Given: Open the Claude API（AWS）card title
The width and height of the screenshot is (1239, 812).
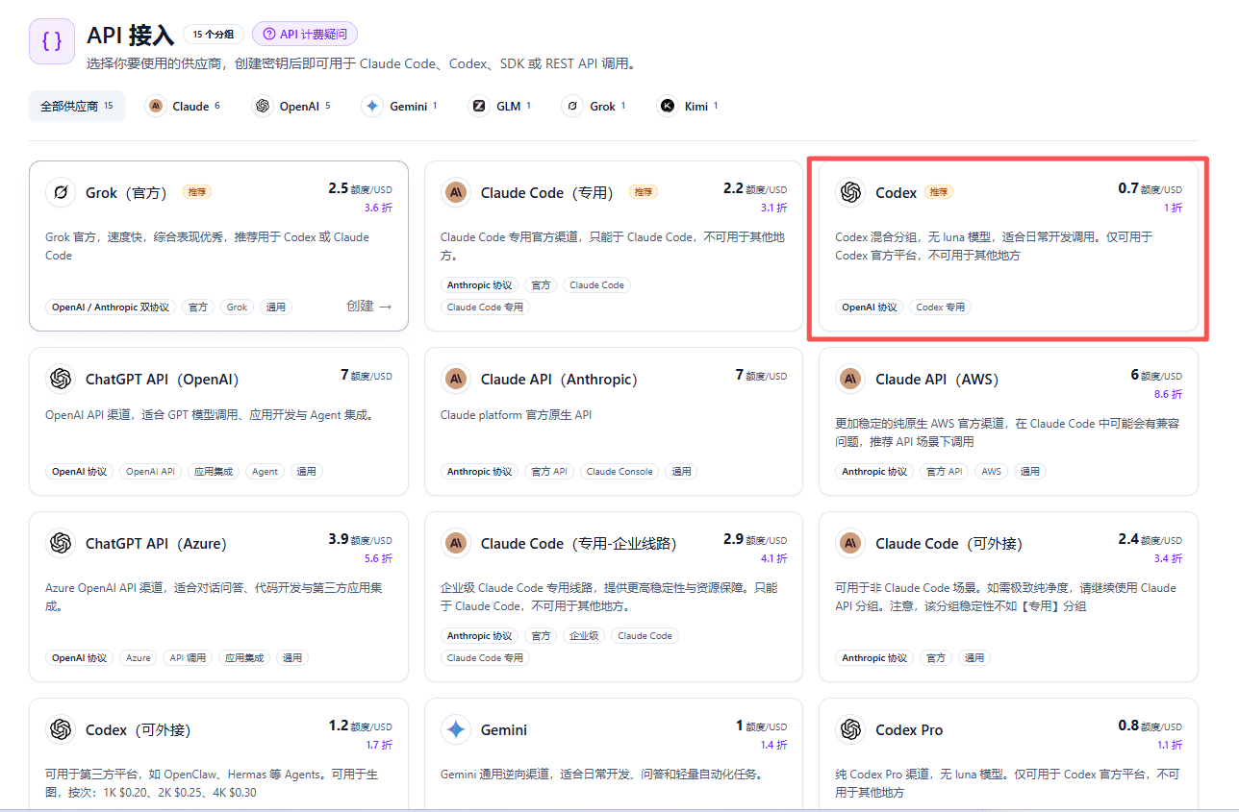Looking at the screenshot, I should point(938,379).
